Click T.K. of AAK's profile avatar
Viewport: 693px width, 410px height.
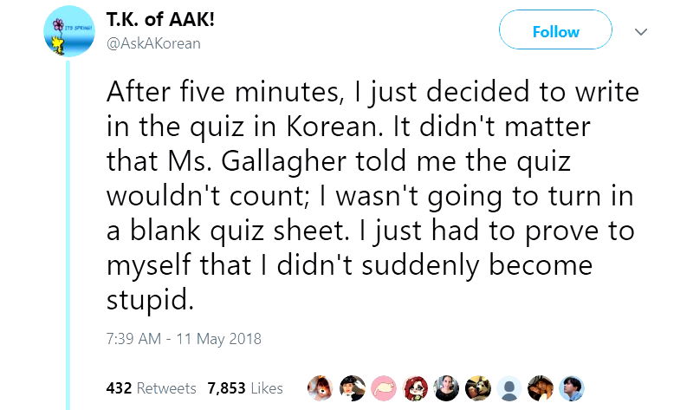(64, 32)
